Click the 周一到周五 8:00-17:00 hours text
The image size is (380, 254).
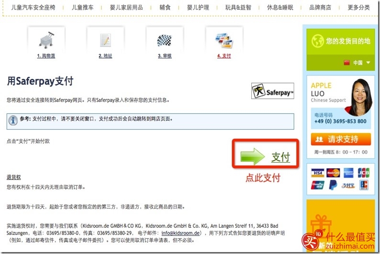click(x=341, y=152)
